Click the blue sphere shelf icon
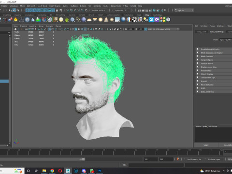 (x=123, y=20)
